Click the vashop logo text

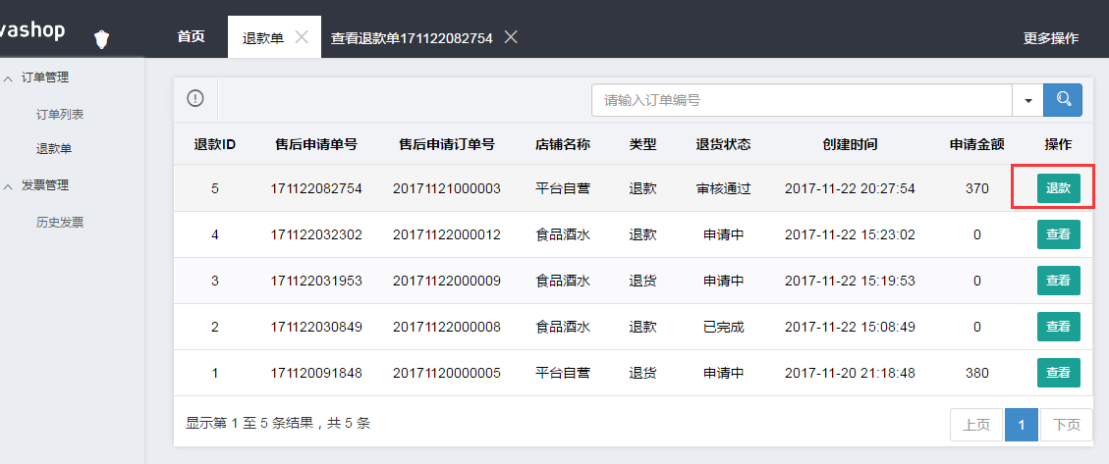click(32, 30)
